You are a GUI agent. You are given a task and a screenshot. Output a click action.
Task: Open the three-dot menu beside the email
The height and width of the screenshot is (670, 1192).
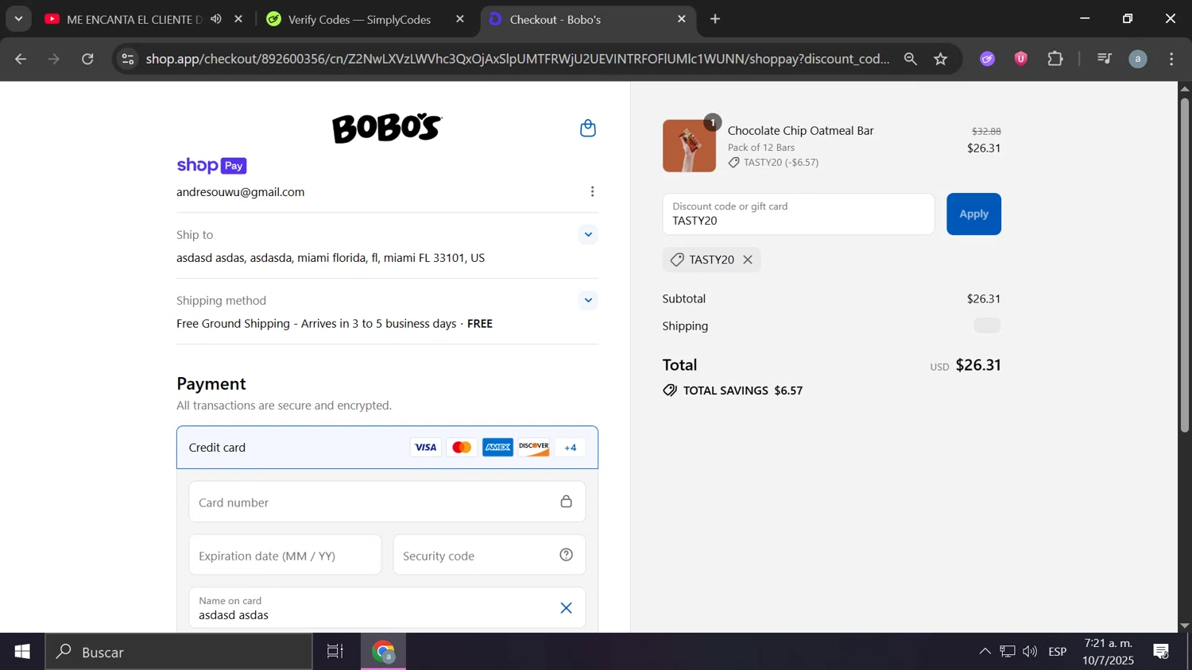pyautogui.click(x=592, y=191)
